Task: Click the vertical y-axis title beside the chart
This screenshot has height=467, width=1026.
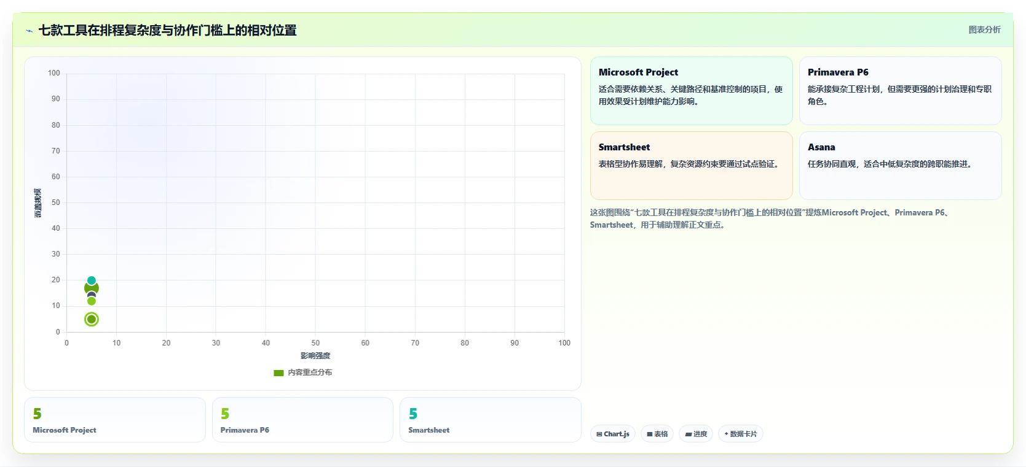Action: [x=38, y=203]
